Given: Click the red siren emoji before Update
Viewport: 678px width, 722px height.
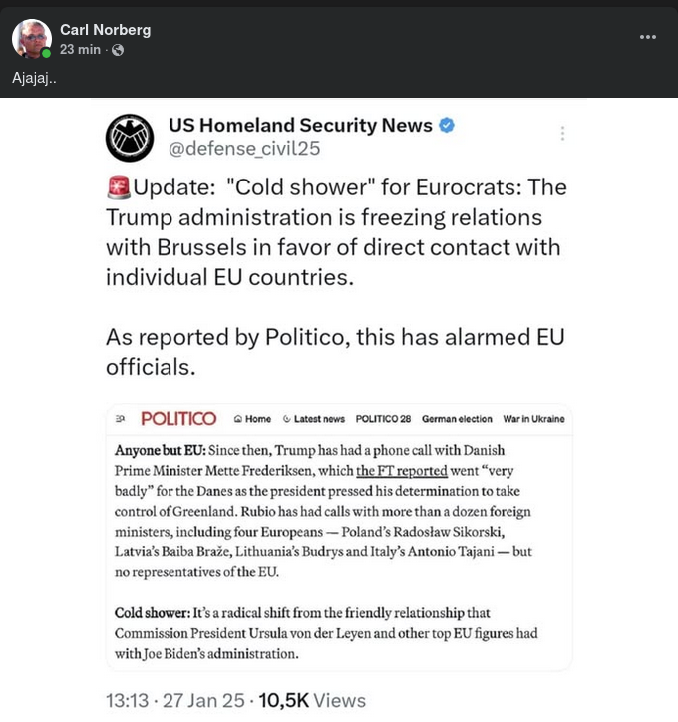Looking at the screenshot, I should pos(118,187).
